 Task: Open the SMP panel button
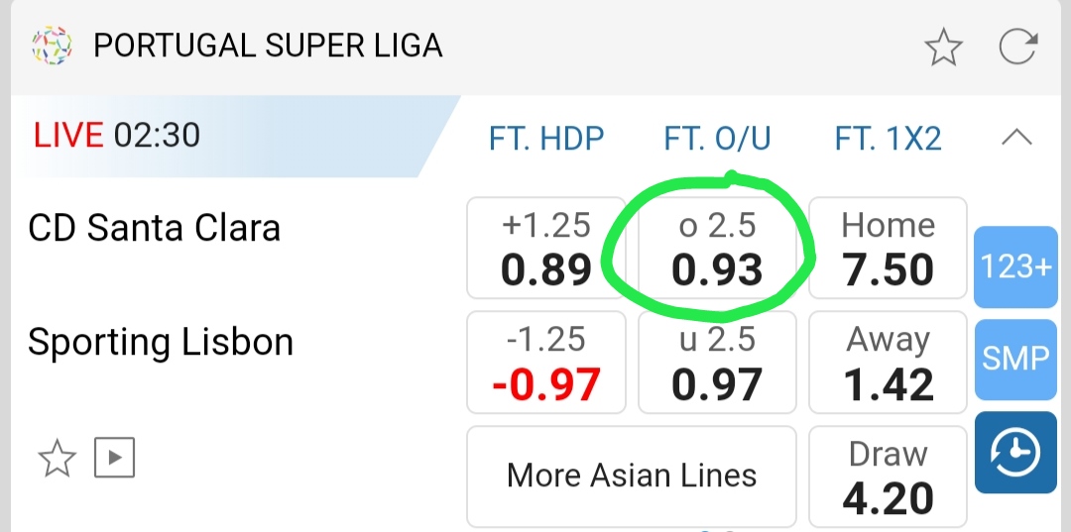(x=1015, y=358)
